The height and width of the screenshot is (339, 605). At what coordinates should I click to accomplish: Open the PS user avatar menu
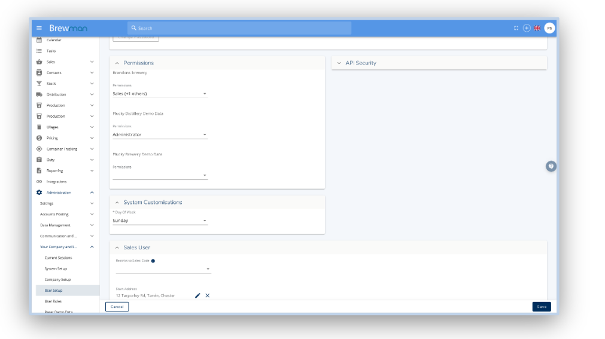(x=549, y=28)
